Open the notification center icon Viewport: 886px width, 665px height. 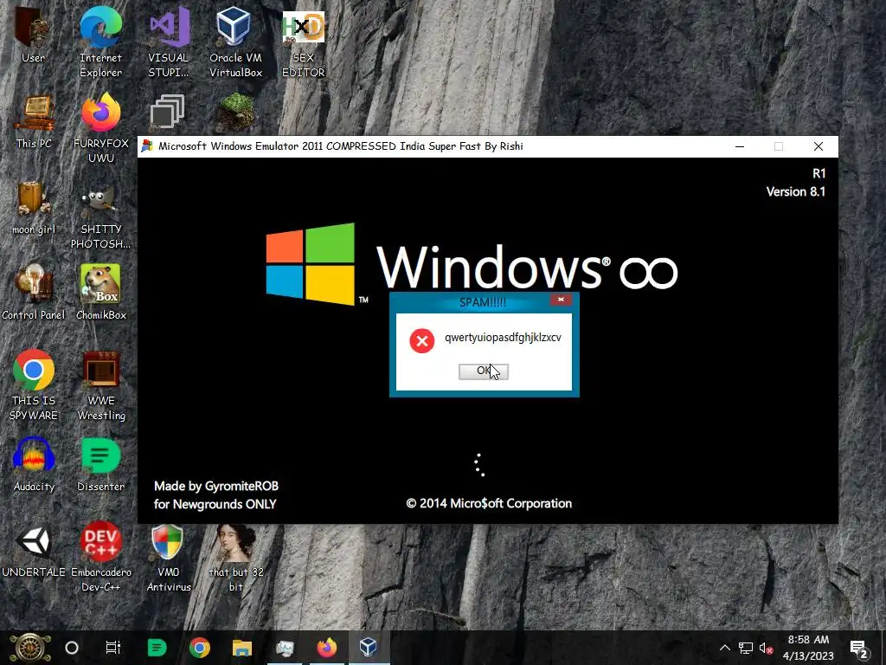point(859,649)
